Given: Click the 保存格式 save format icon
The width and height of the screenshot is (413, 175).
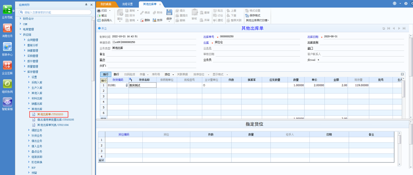Looking at the screenshot, I should click(x=247, y=16).
